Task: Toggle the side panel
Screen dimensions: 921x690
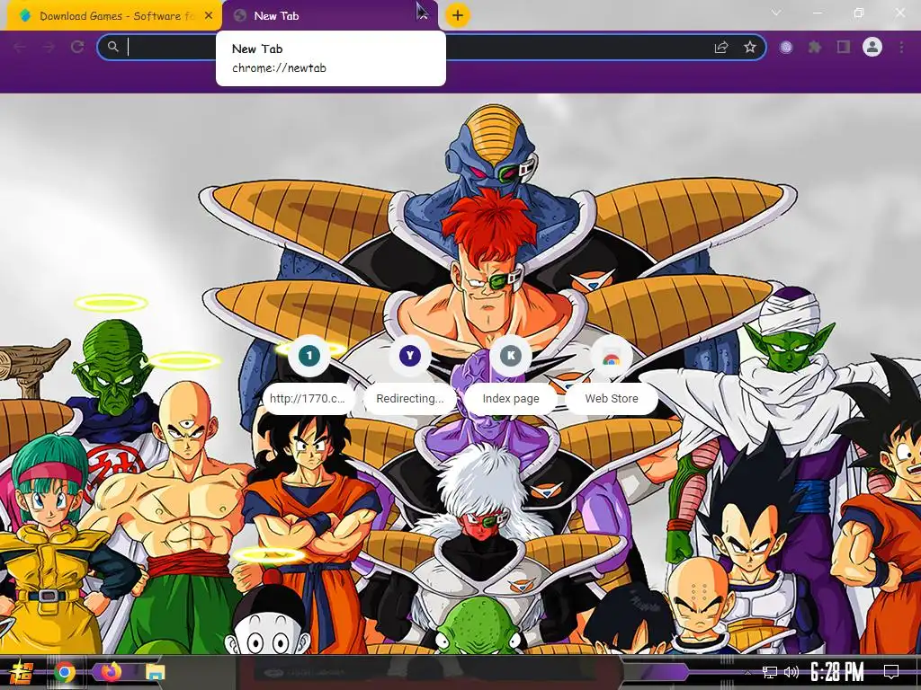Action: tap(844, 47)
